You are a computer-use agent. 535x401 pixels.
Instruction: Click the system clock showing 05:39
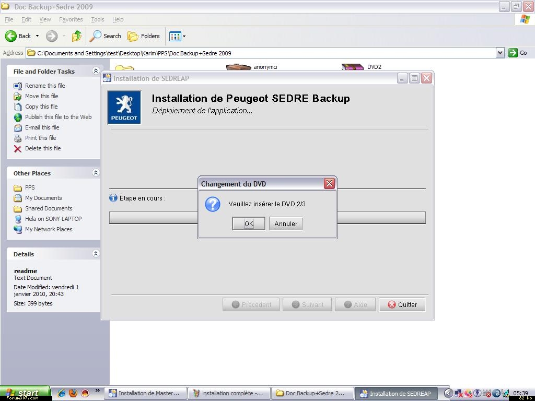(521, 393)
